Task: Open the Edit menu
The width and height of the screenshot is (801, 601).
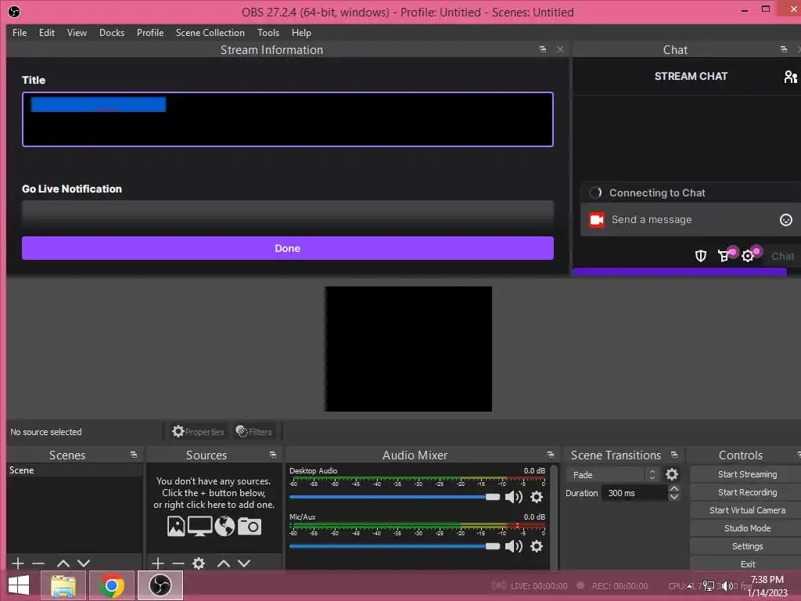Action: (46, 33)
